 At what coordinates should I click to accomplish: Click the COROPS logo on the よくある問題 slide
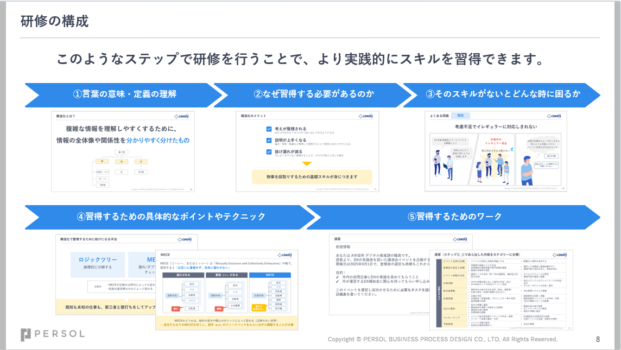pos(556,116)
